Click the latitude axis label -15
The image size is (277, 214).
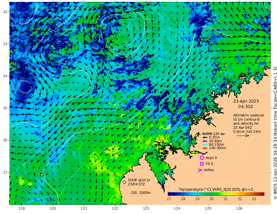coord(5,108)
